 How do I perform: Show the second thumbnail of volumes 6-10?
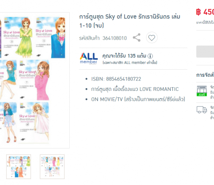[x=52, y=167]
